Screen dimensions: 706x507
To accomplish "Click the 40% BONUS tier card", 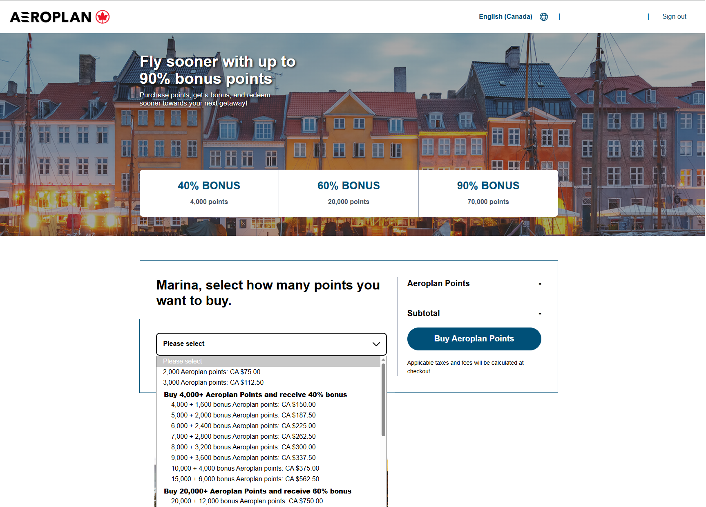I will (x=209, y=193).
